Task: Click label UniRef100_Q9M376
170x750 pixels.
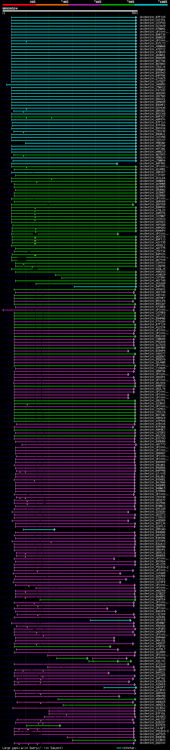Action: click(x=152, y=213)
